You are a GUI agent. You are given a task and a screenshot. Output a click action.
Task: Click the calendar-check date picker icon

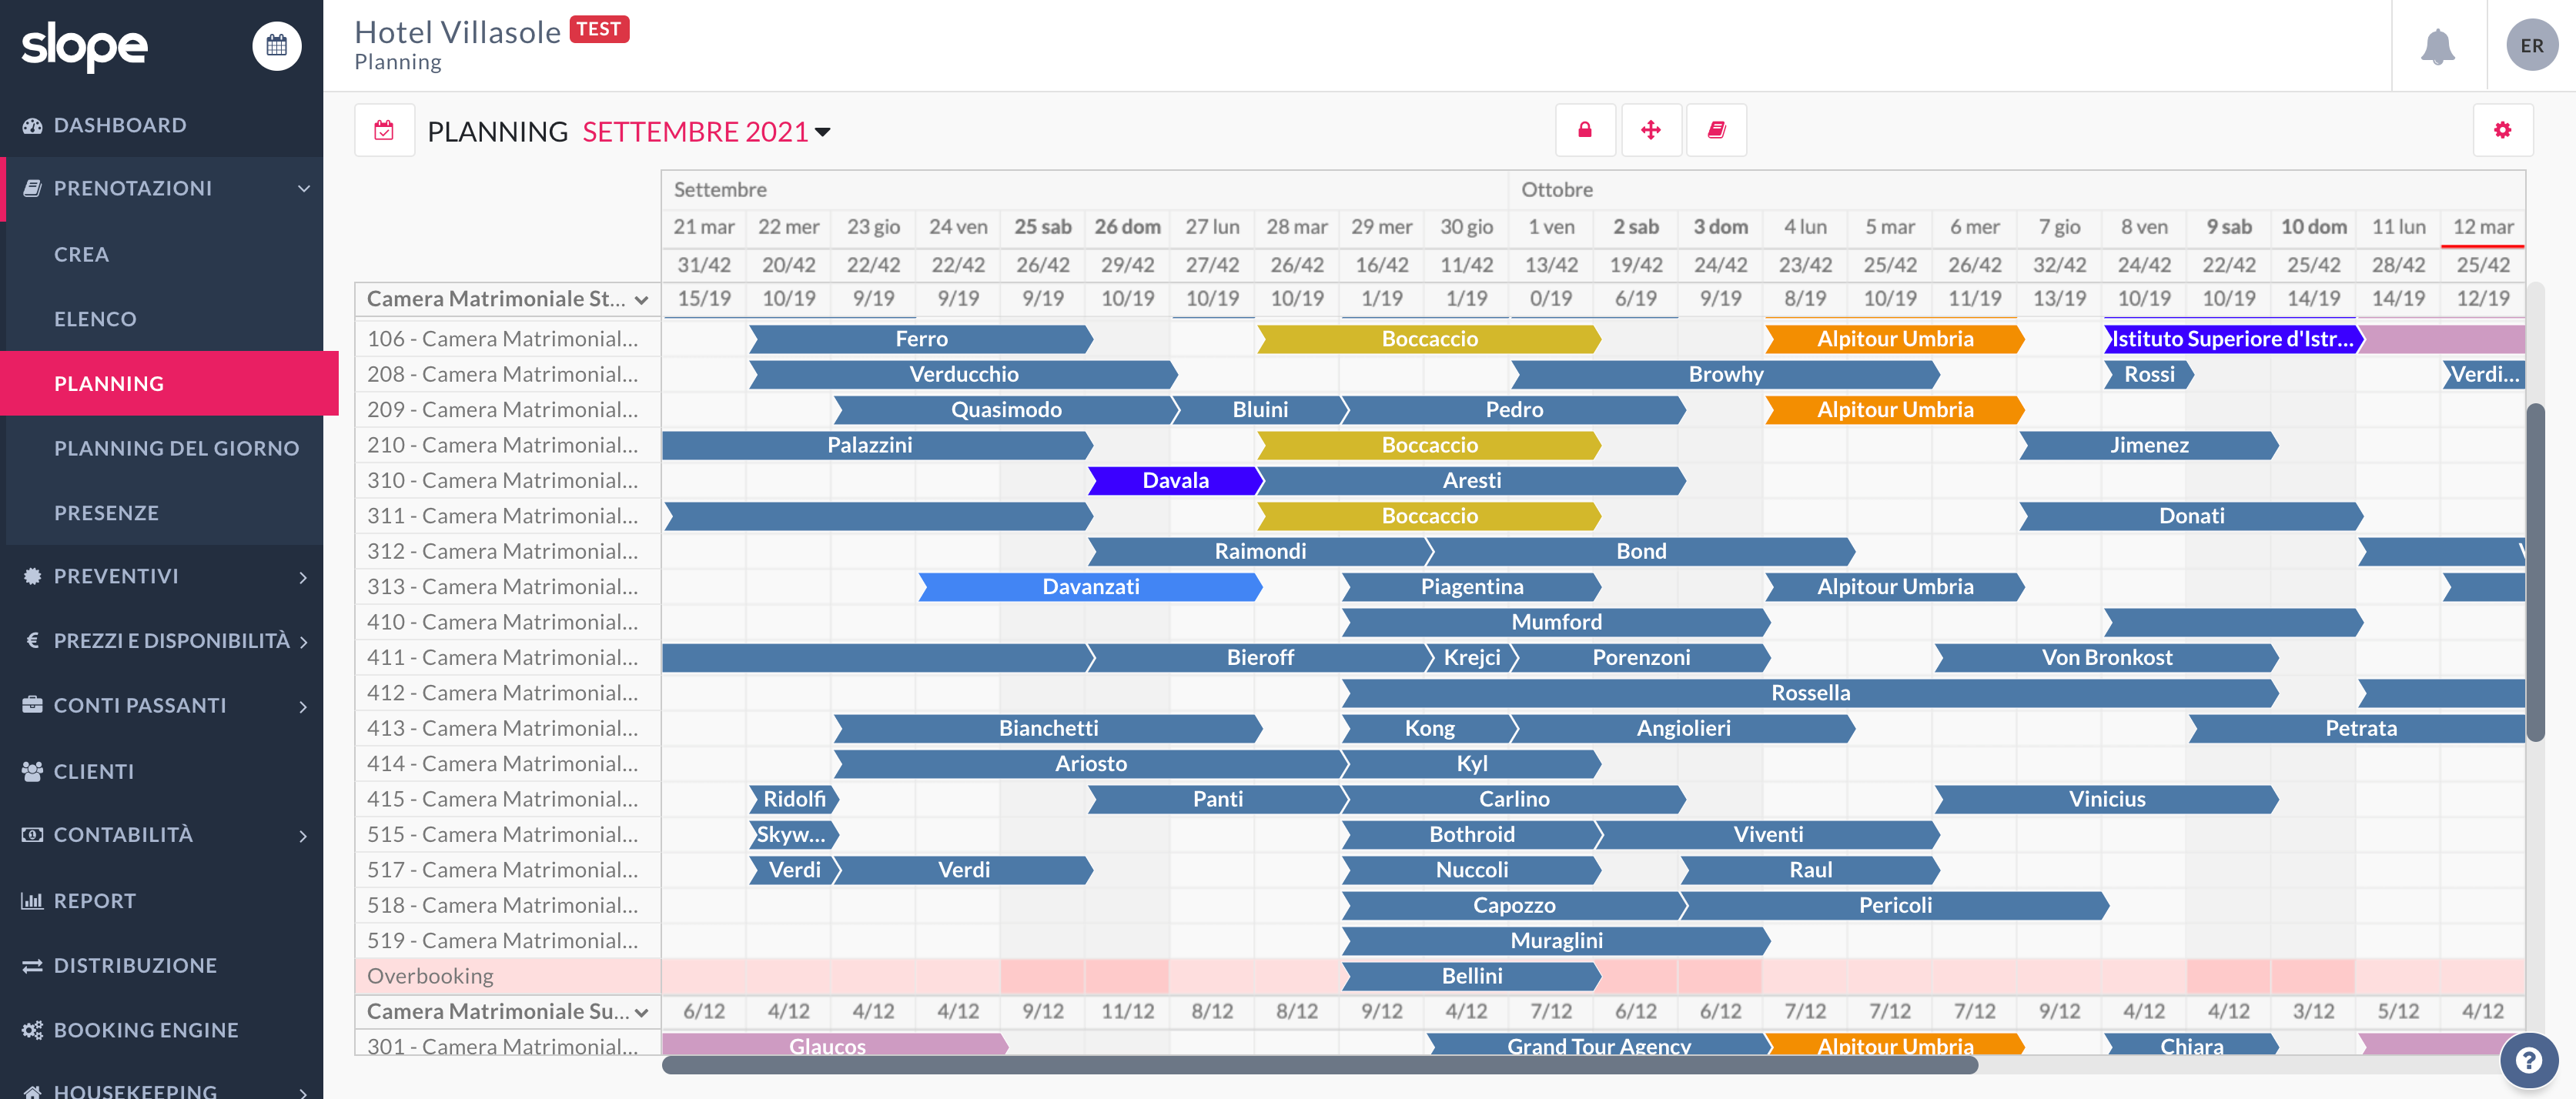click(x=384, y=130)
